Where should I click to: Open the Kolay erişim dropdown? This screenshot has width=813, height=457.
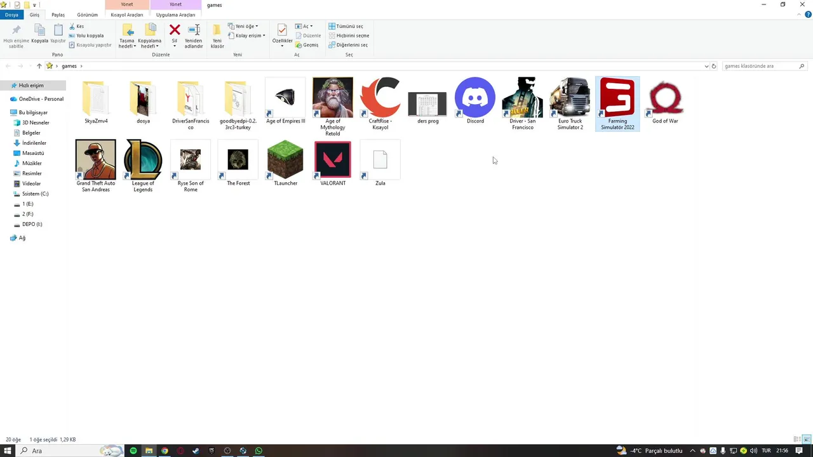pos(246,36)
